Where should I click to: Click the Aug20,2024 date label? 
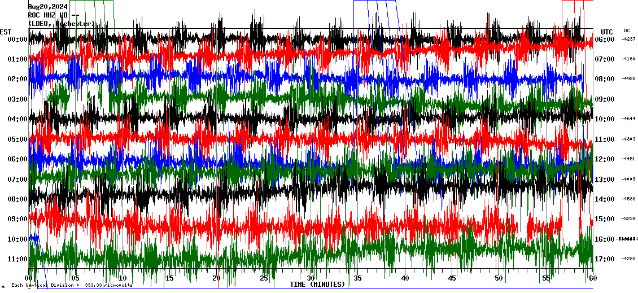click(47, 7)
